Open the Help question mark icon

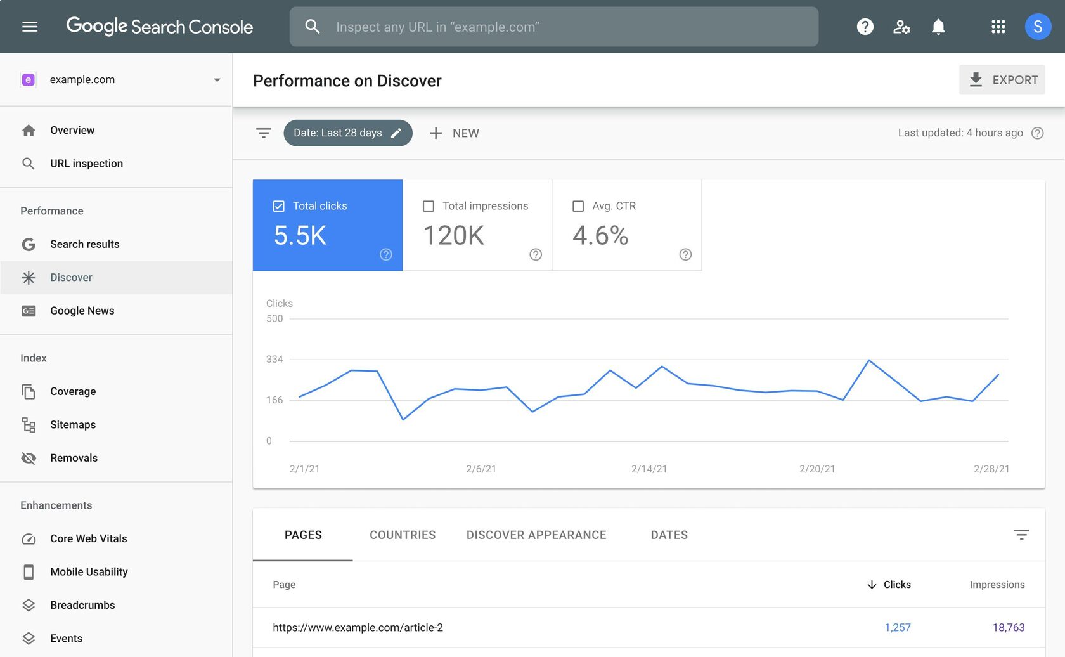coord(865,27)
